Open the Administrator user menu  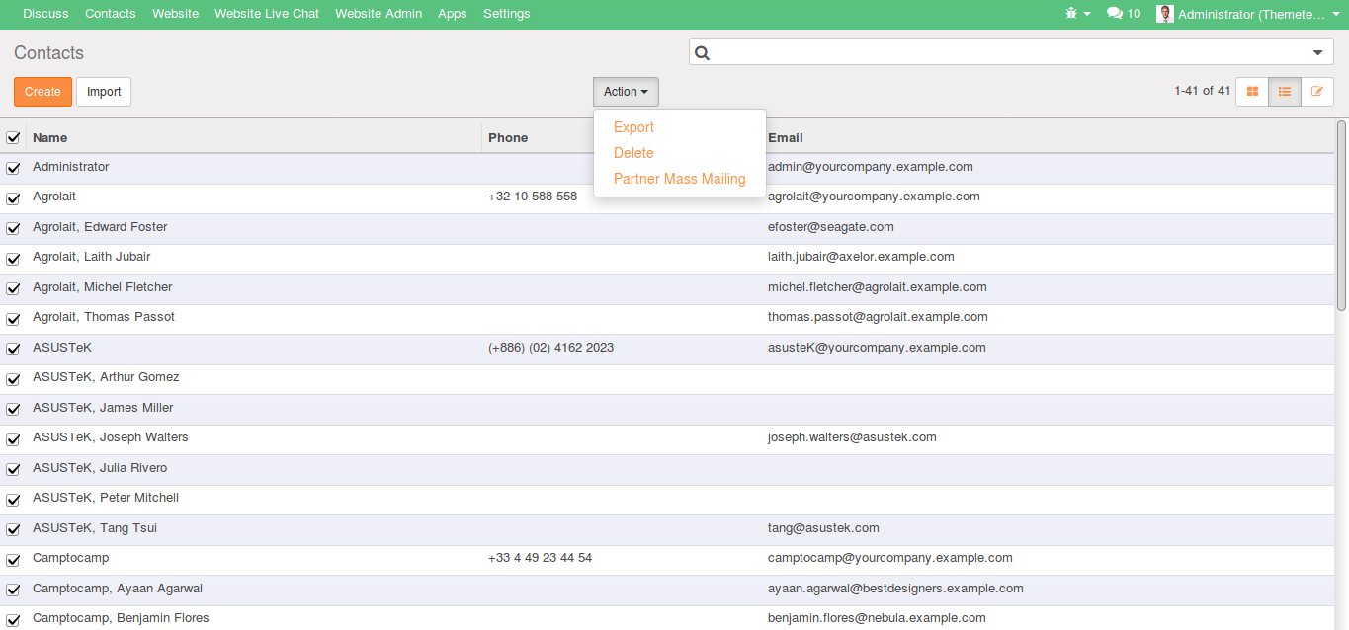[x=1251, y=14]
